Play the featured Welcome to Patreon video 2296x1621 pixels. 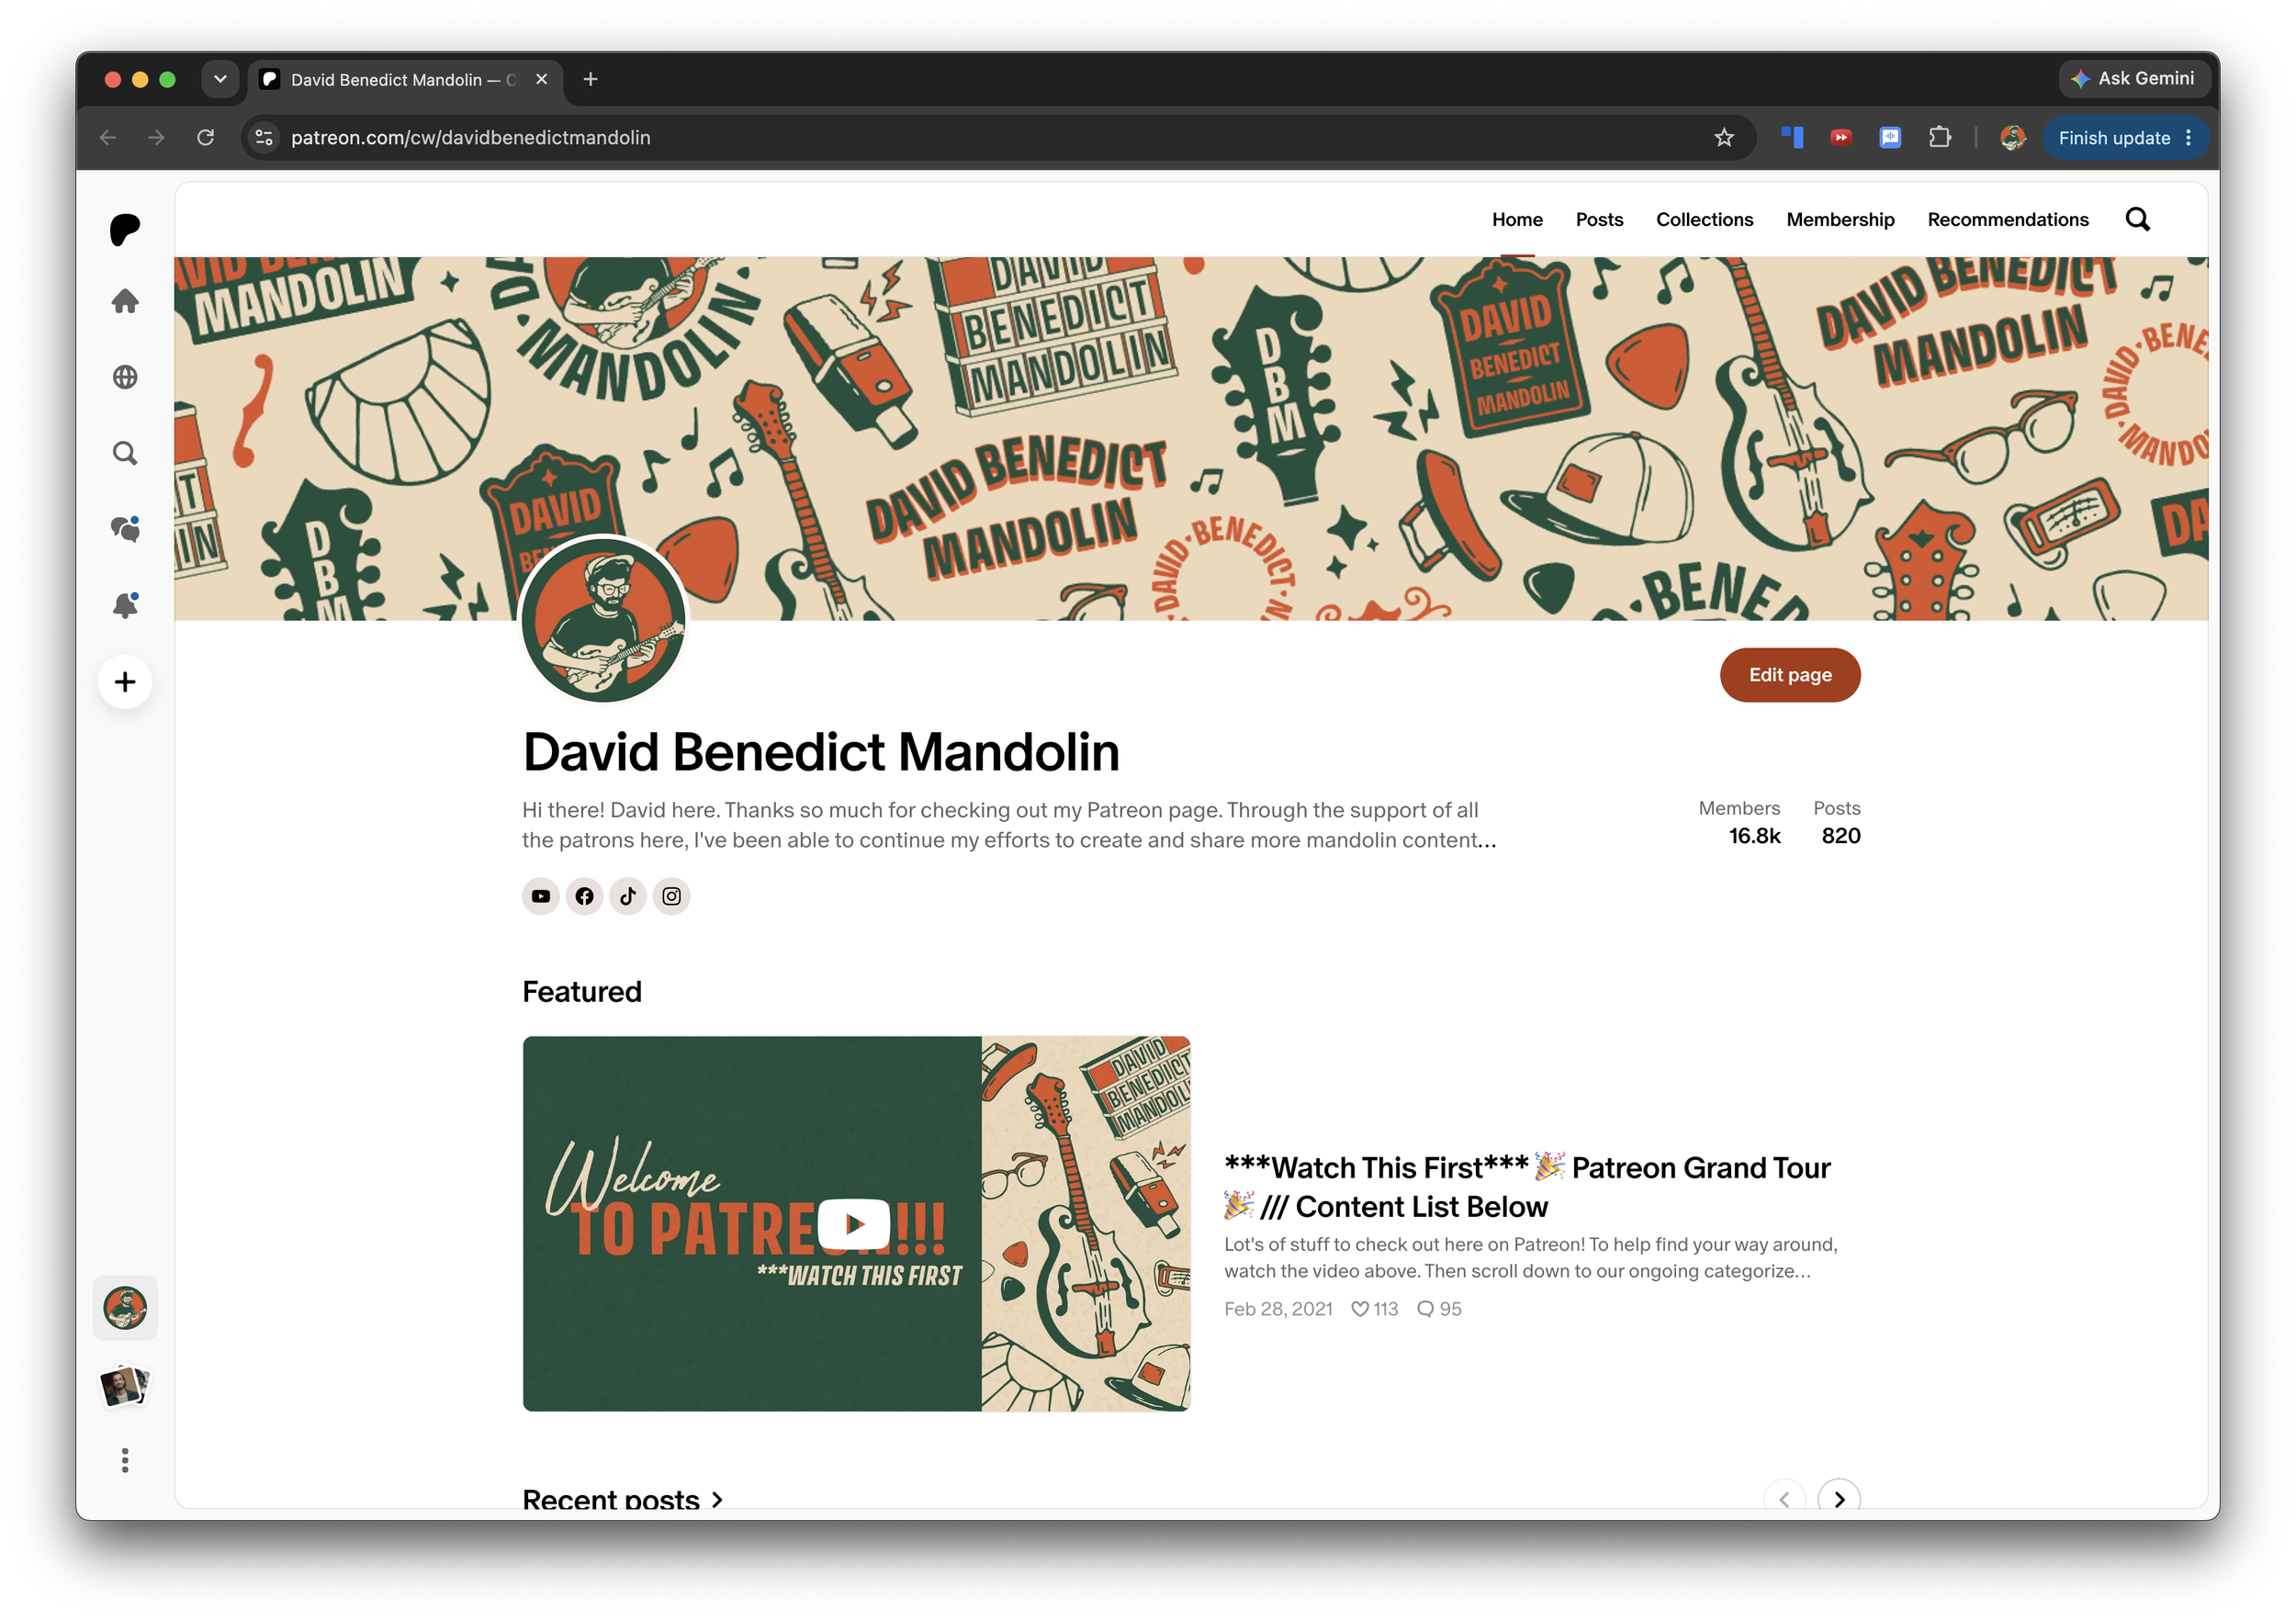point(854,1224)
